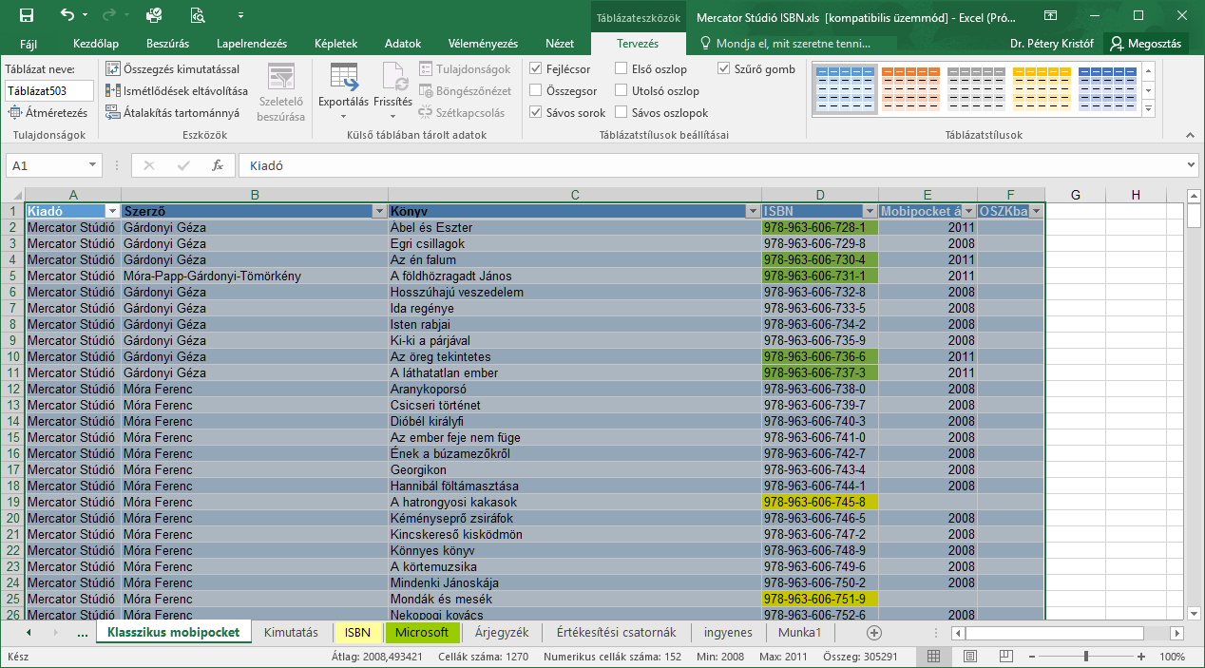Open the OSZKba column filter dropdown
Image resolution: width=1205 pixels, height=668 pixels.
pos(1036,211)
